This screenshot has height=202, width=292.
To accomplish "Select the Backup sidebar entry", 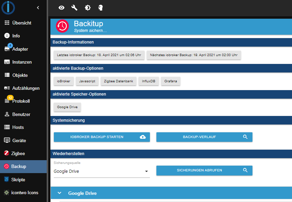I will point(23,167).
